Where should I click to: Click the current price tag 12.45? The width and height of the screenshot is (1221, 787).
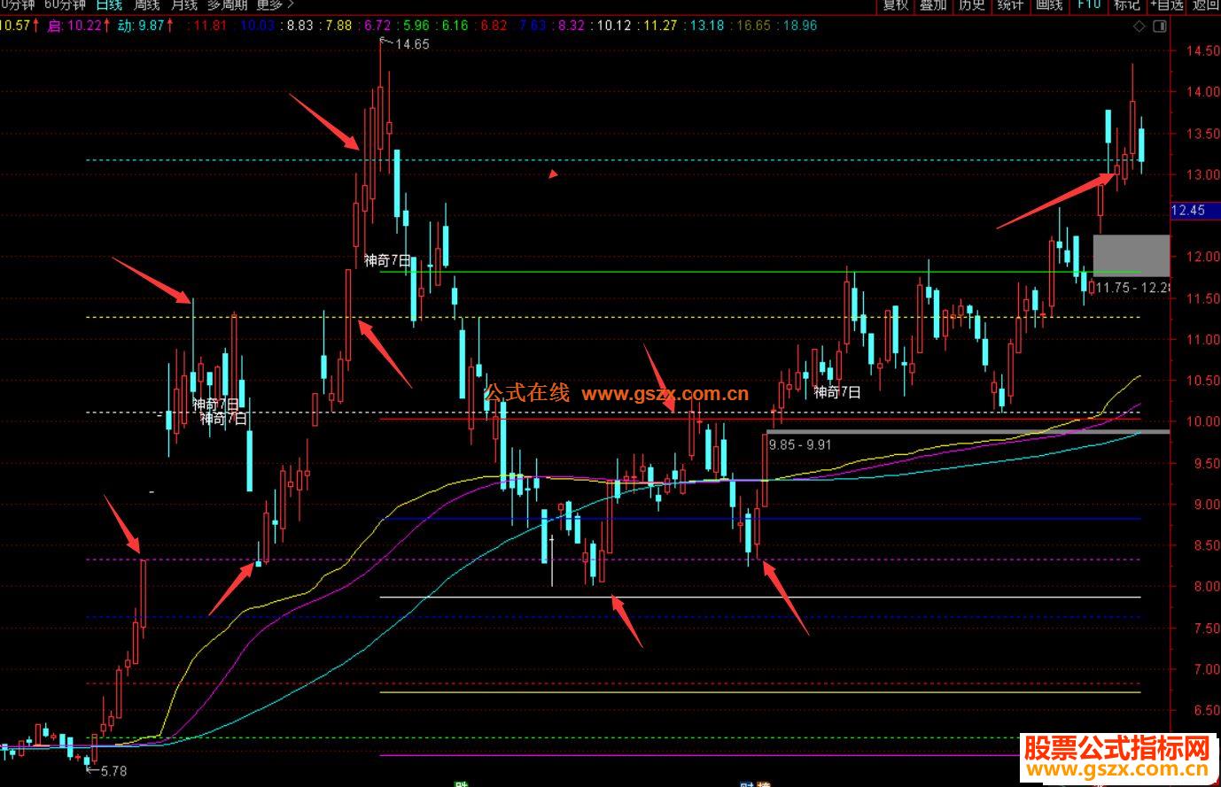1194,211
